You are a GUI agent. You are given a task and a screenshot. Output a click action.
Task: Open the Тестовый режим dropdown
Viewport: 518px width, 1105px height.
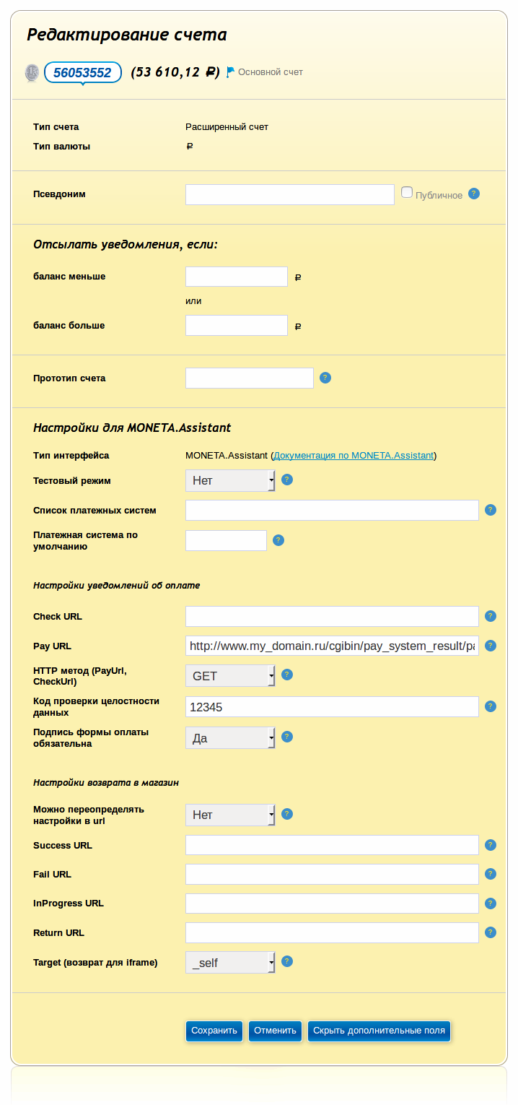(230, 480)
